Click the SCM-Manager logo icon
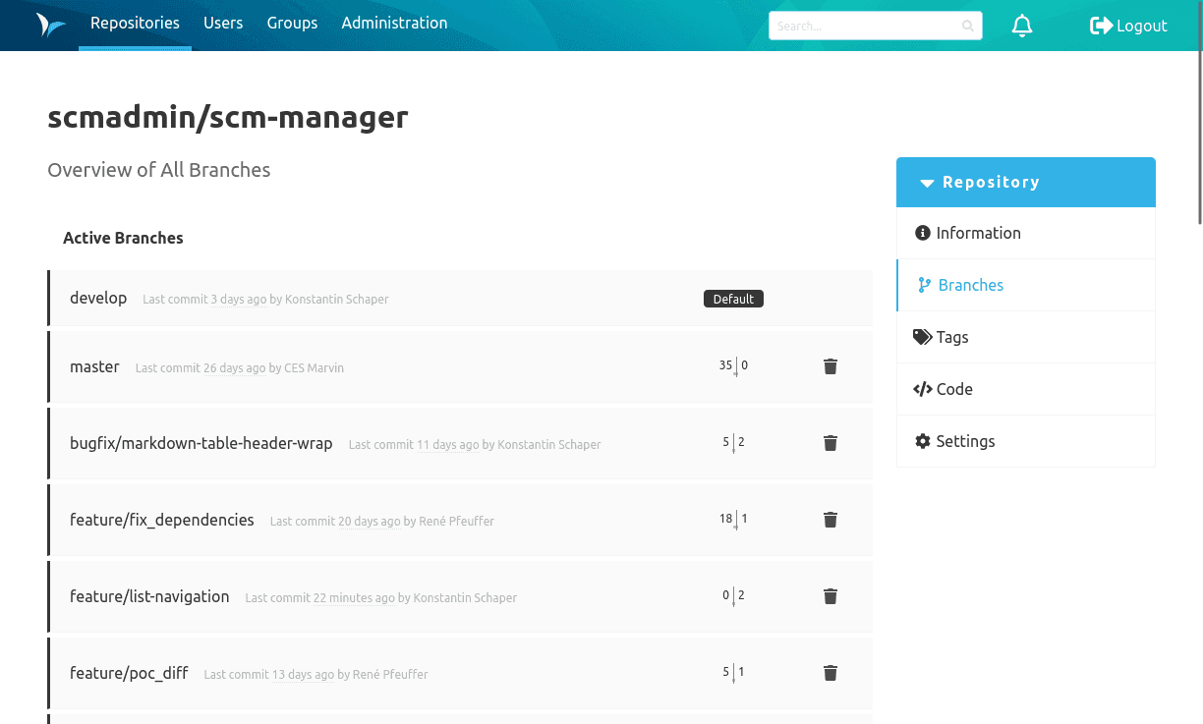The width and height of the screenshot is (1203, 724). (x=50, y=25)
